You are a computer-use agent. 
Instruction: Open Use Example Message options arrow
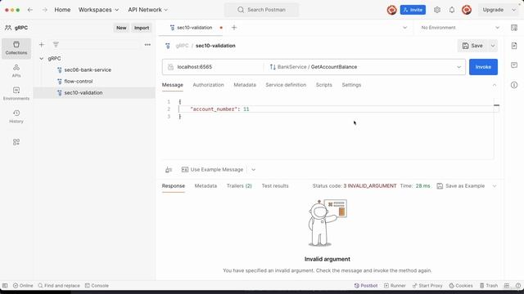click(x=253, y=170)
